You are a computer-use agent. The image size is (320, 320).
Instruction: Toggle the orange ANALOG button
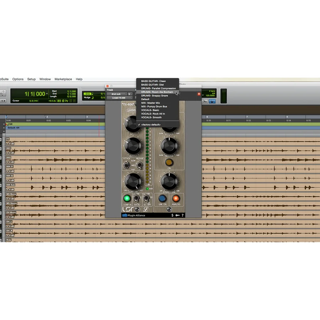(176, 198)
